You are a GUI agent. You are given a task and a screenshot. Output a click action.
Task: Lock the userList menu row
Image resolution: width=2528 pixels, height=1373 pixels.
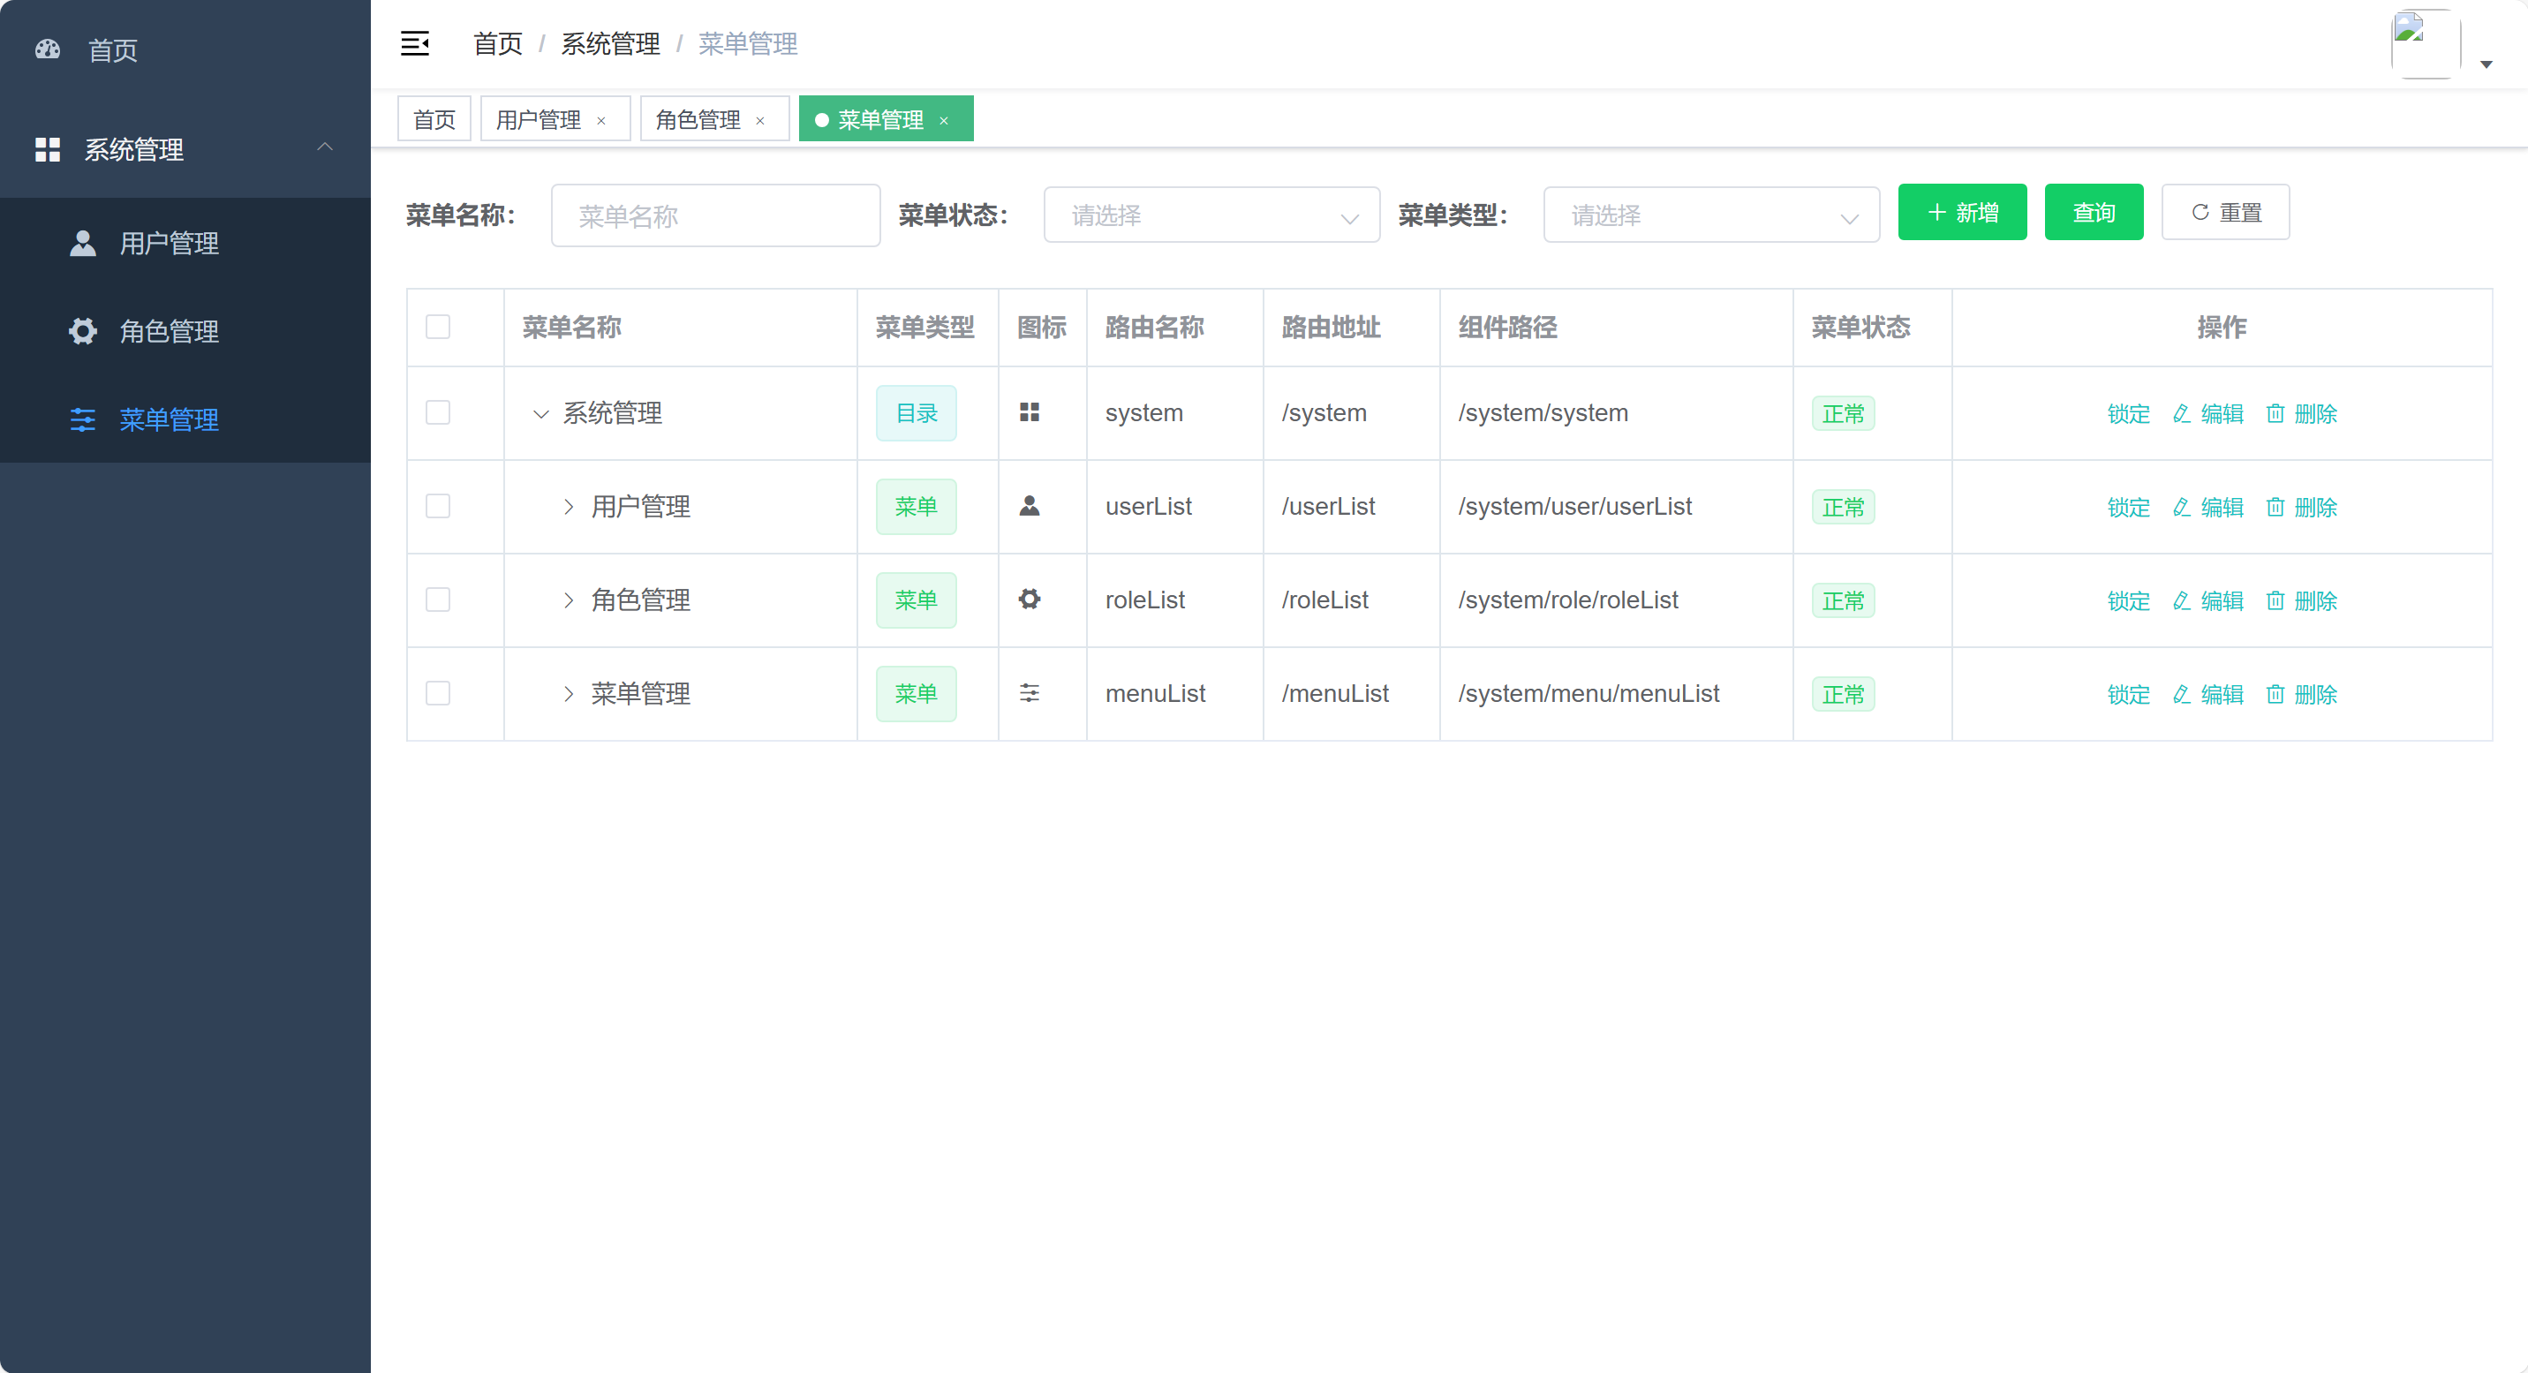[2128, 507]
